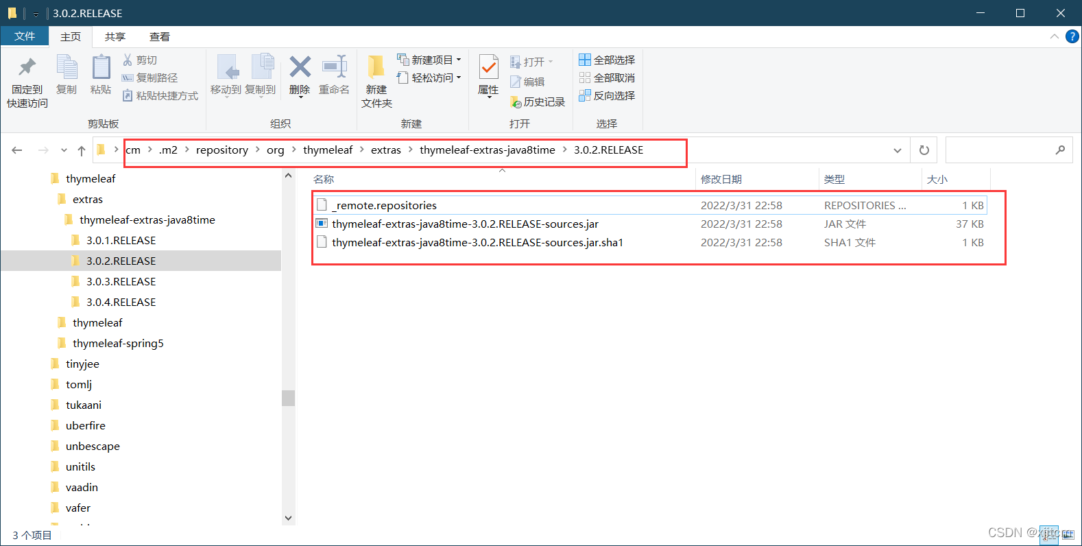Expand chevron after thymeleaf in path
This screenshot has height=546, width=1082.
[362, 150]
